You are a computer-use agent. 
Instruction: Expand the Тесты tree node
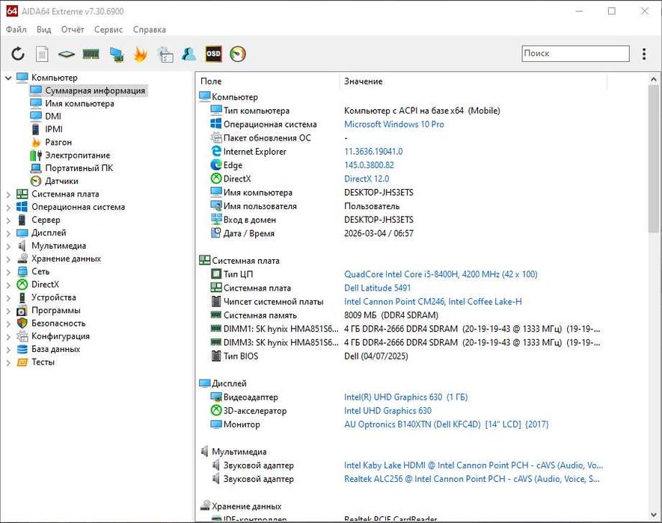coord(8,362)
